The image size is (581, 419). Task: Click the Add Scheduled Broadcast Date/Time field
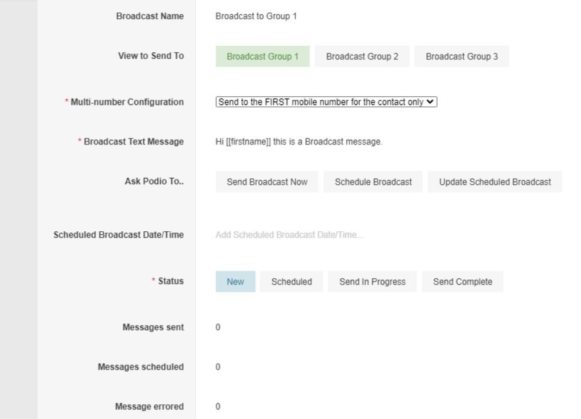tap(289, 235)
